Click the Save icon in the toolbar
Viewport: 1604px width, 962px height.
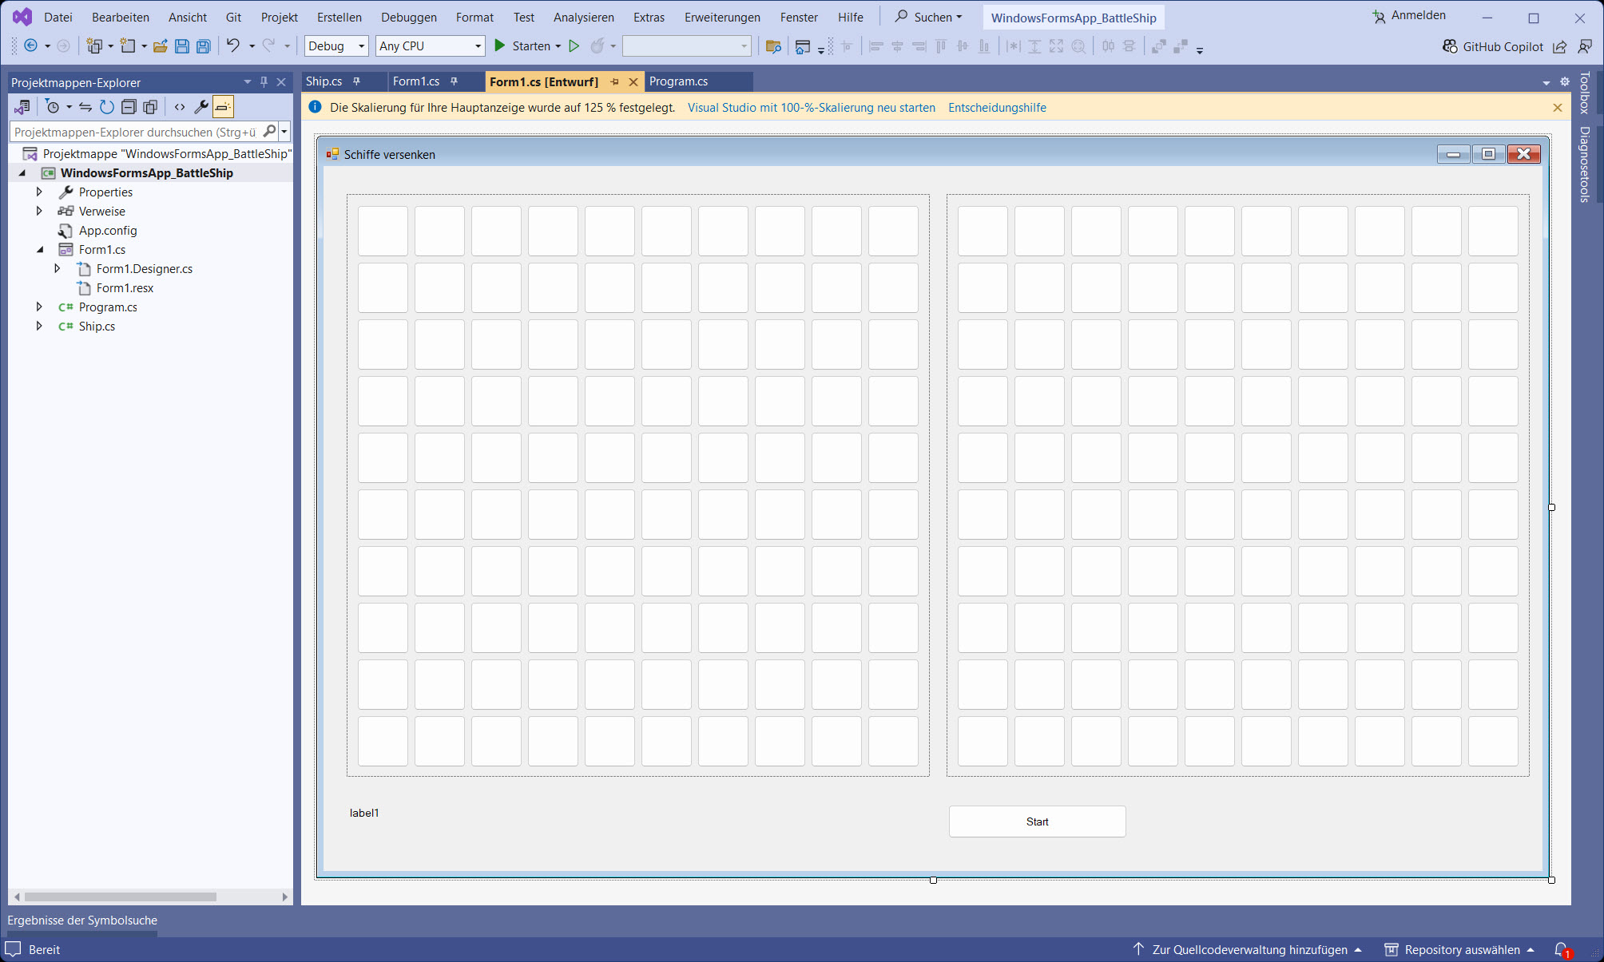(x=182, y=46)
